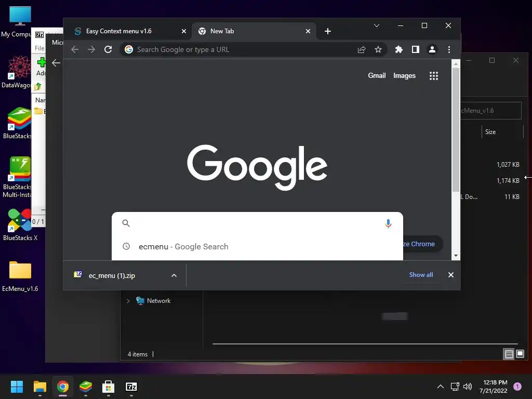Close the New Tab tab
Viewport: 532px width, 399px height.
(x=308, y=31)
